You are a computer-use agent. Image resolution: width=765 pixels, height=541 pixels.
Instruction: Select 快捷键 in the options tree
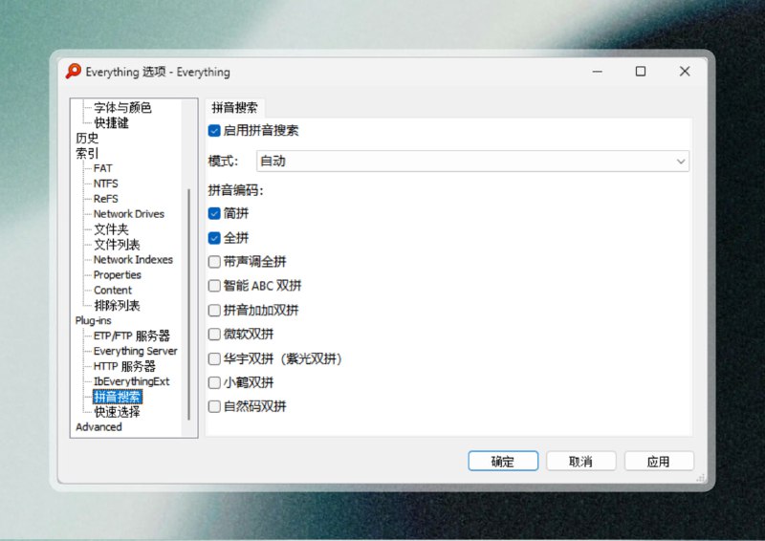tap(111, 122)
